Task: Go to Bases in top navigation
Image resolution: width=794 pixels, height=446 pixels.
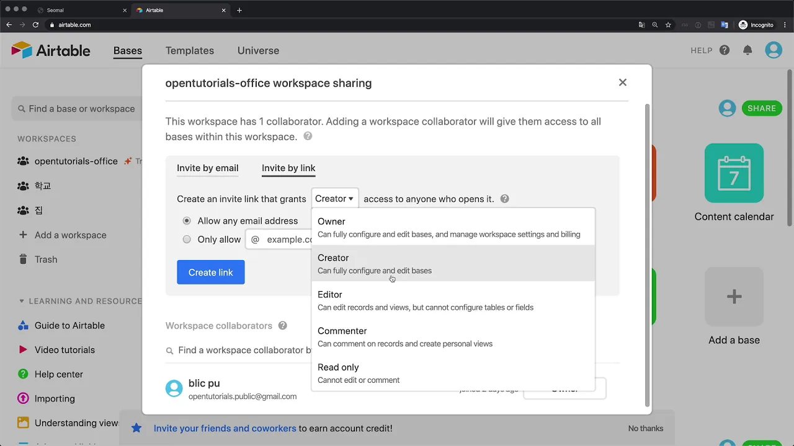Action: 128,51
